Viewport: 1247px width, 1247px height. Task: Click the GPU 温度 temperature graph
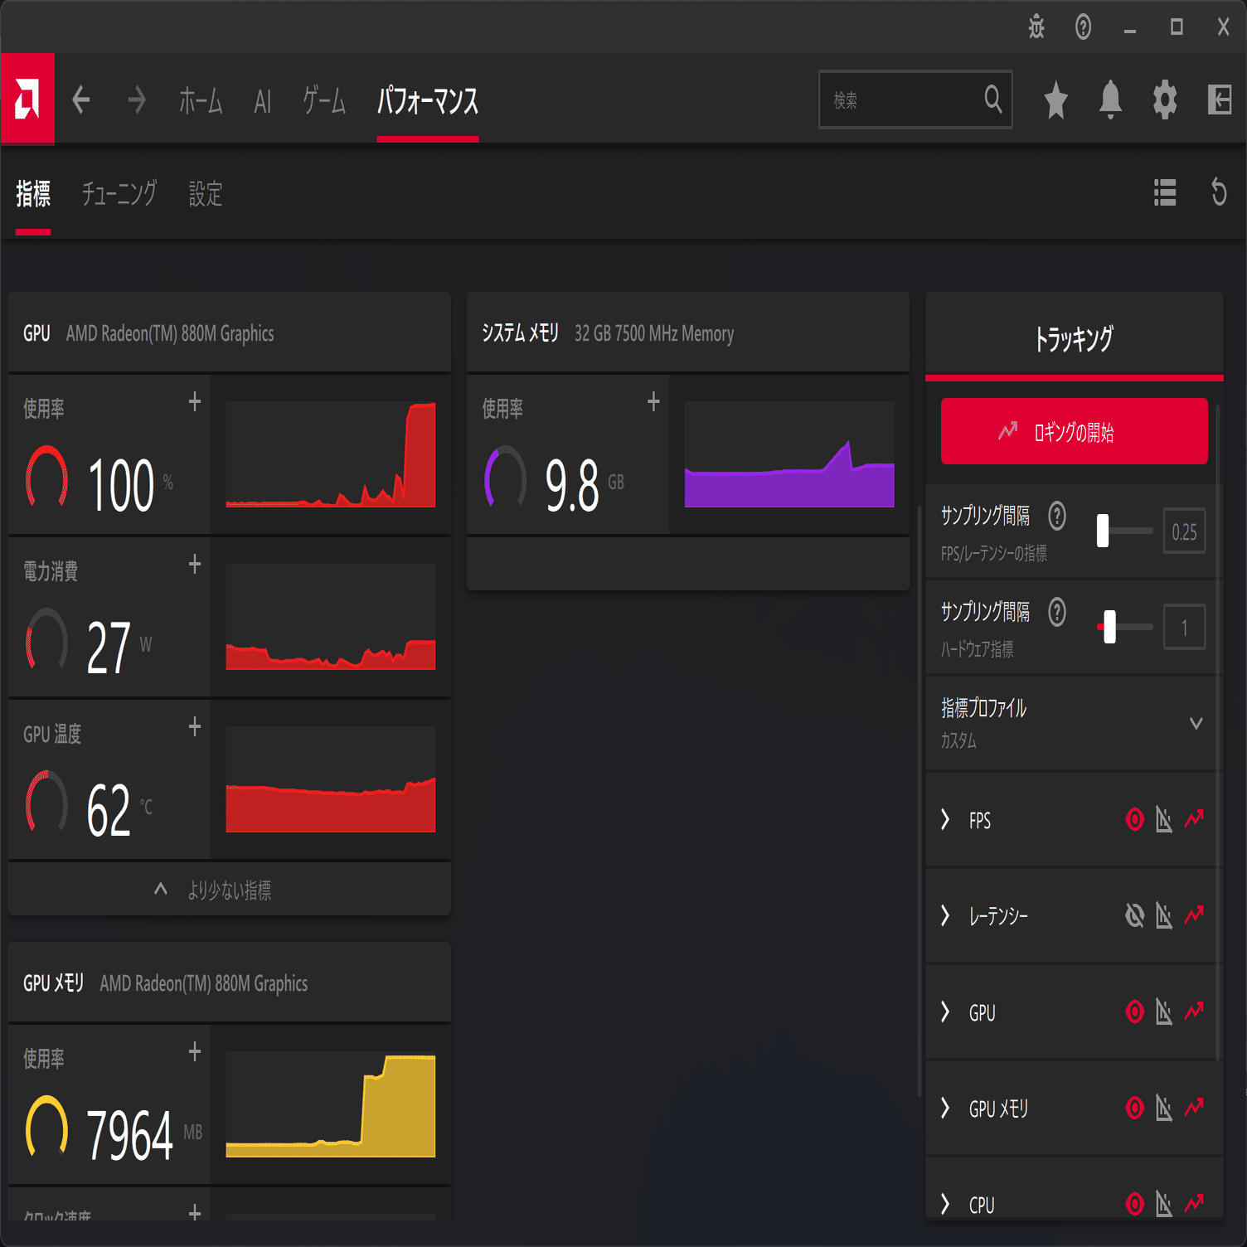tap(331, 779)
